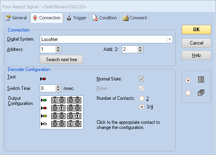Click the second contact in the yellow row
216x155 pixels.
(61, 116)
